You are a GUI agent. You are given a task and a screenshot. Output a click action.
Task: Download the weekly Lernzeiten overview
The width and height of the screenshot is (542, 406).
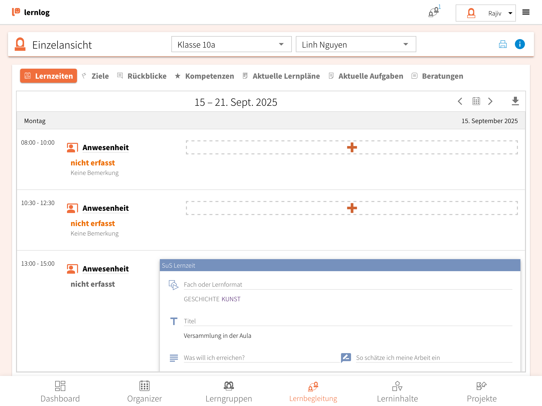pyautogui.click(x=515, y=101)
